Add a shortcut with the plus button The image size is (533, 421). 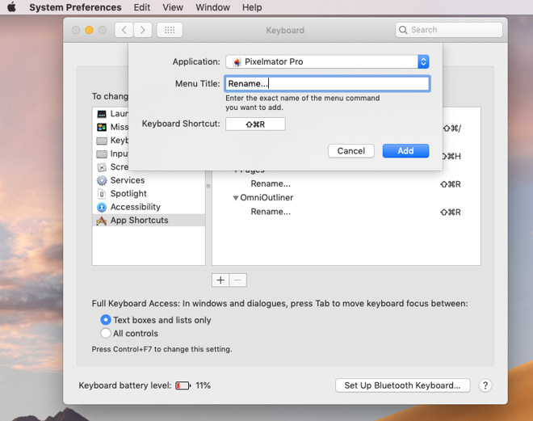[x=220, y=280]
